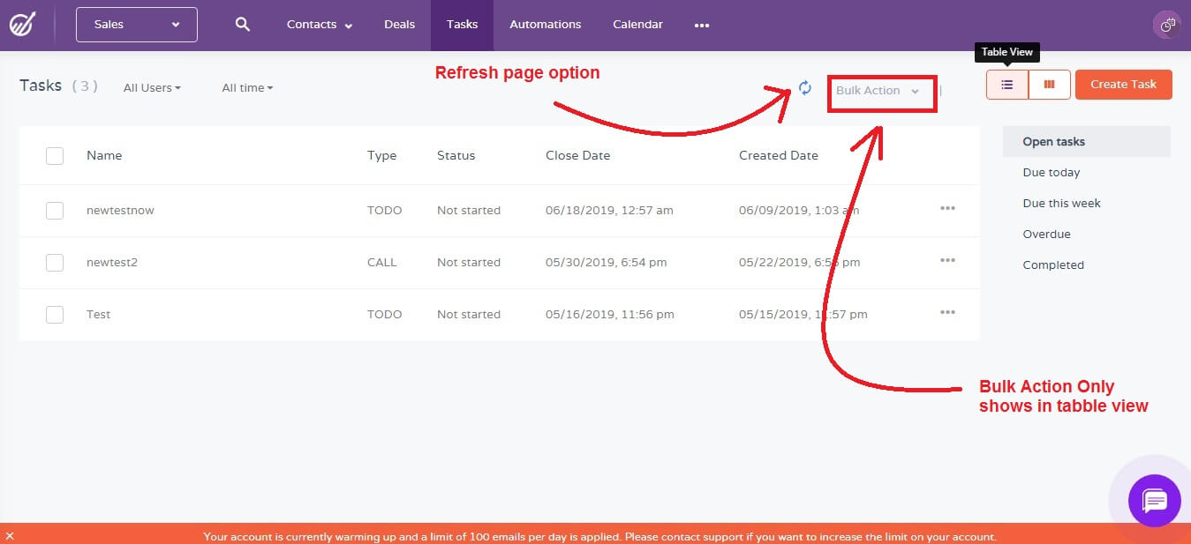Open the chat widget bubble
The height and width of the screenshot is (544, 1191).
pos(1154,501)
